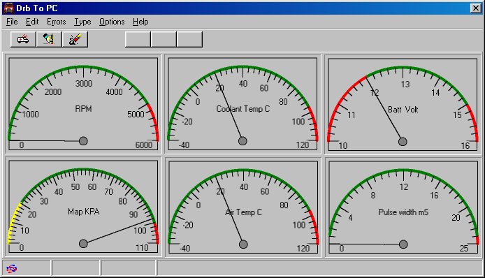Click the Pulse width mS gauge label
485x278 pixels.
[x=403, y=212]
